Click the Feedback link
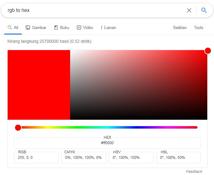Viewport: 214px width, 175px height. [194, 171]
